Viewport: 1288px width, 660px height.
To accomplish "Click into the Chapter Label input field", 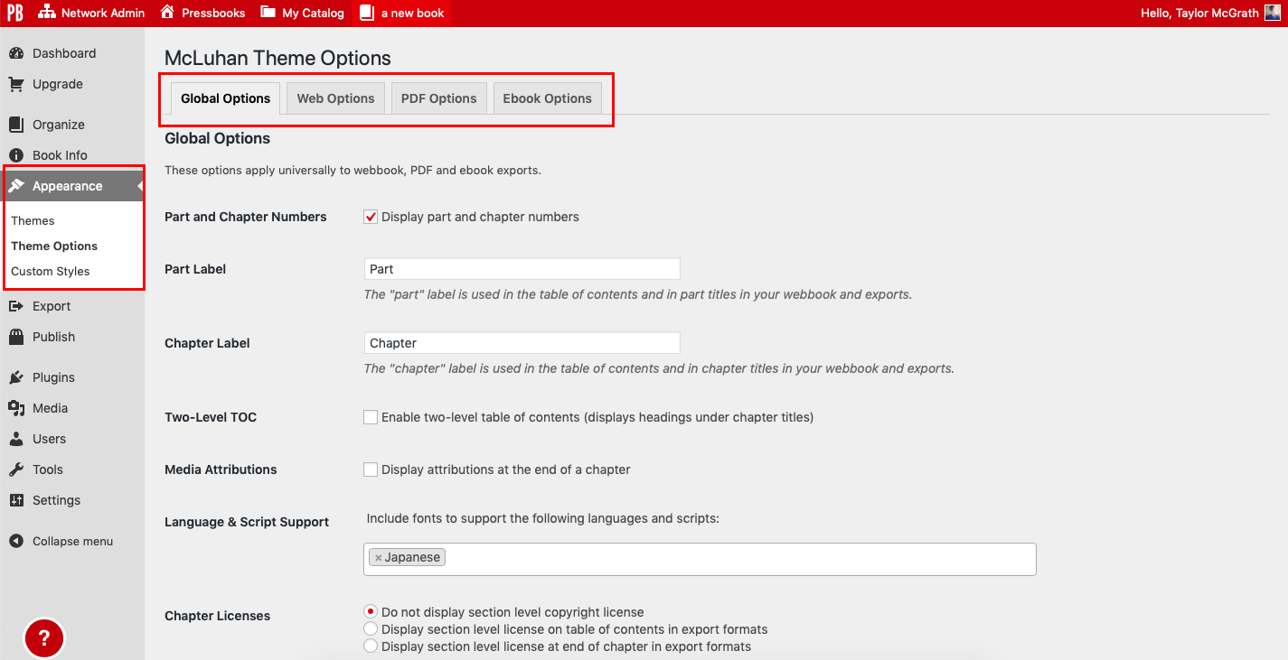I will [x=522, y=343].
